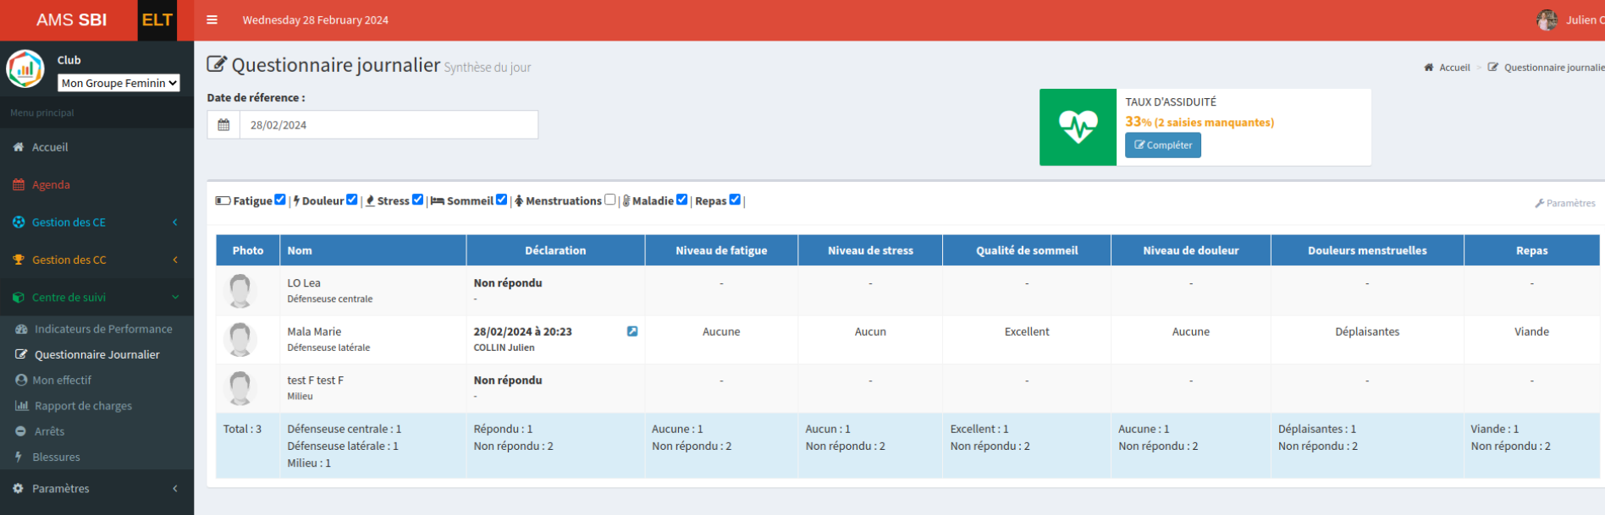
Task: Open the Mon Groupe Feminin club dropdown
Action: pos(119,83)
